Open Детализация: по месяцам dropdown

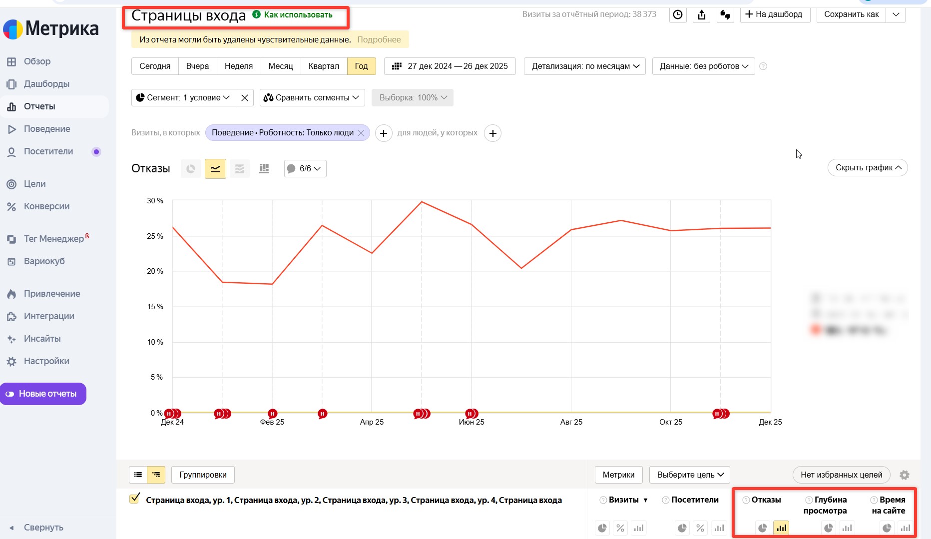point(585,66)
